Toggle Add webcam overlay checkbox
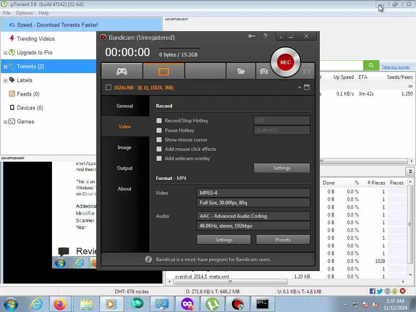This screenshot has height=312, width=416. (x=159, y=158)
